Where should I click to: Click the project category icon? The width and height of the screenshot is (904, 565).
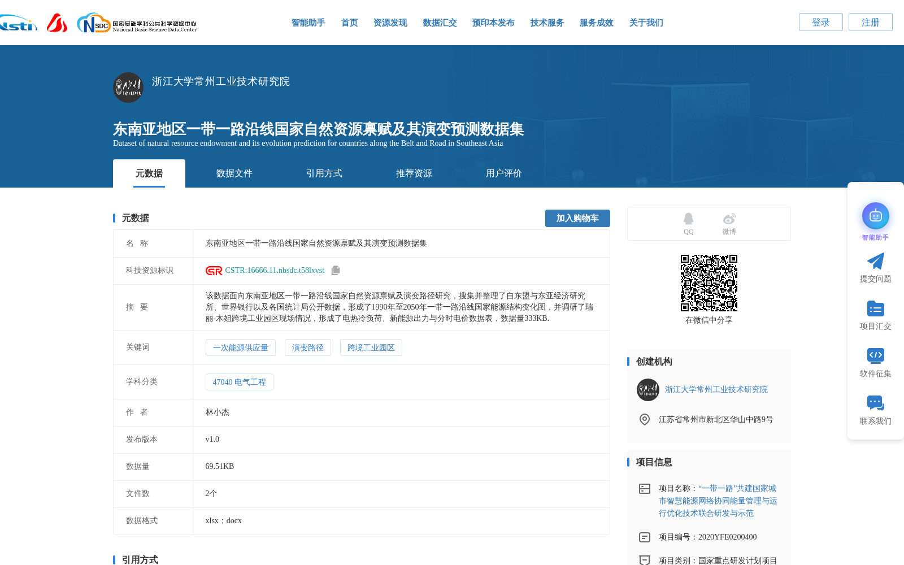[645, 560]
